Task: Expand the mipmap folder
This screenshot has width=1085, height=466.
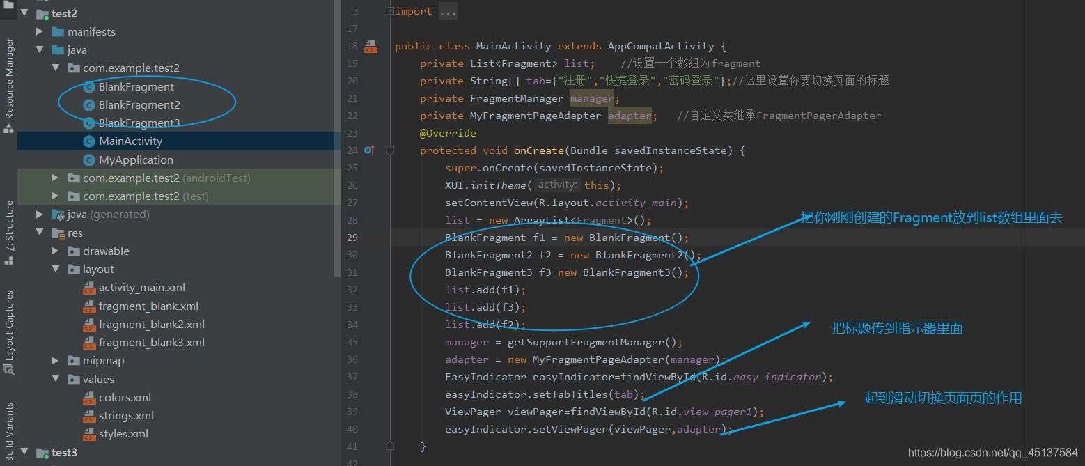Action: [x=56, y=360]
